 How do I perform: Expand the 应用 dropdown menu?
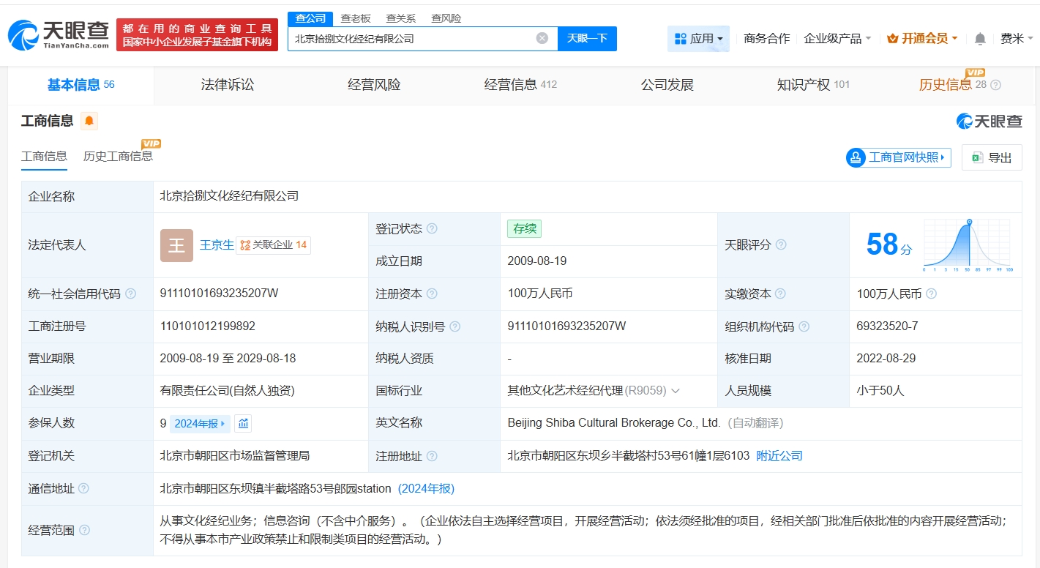(698, 39)
